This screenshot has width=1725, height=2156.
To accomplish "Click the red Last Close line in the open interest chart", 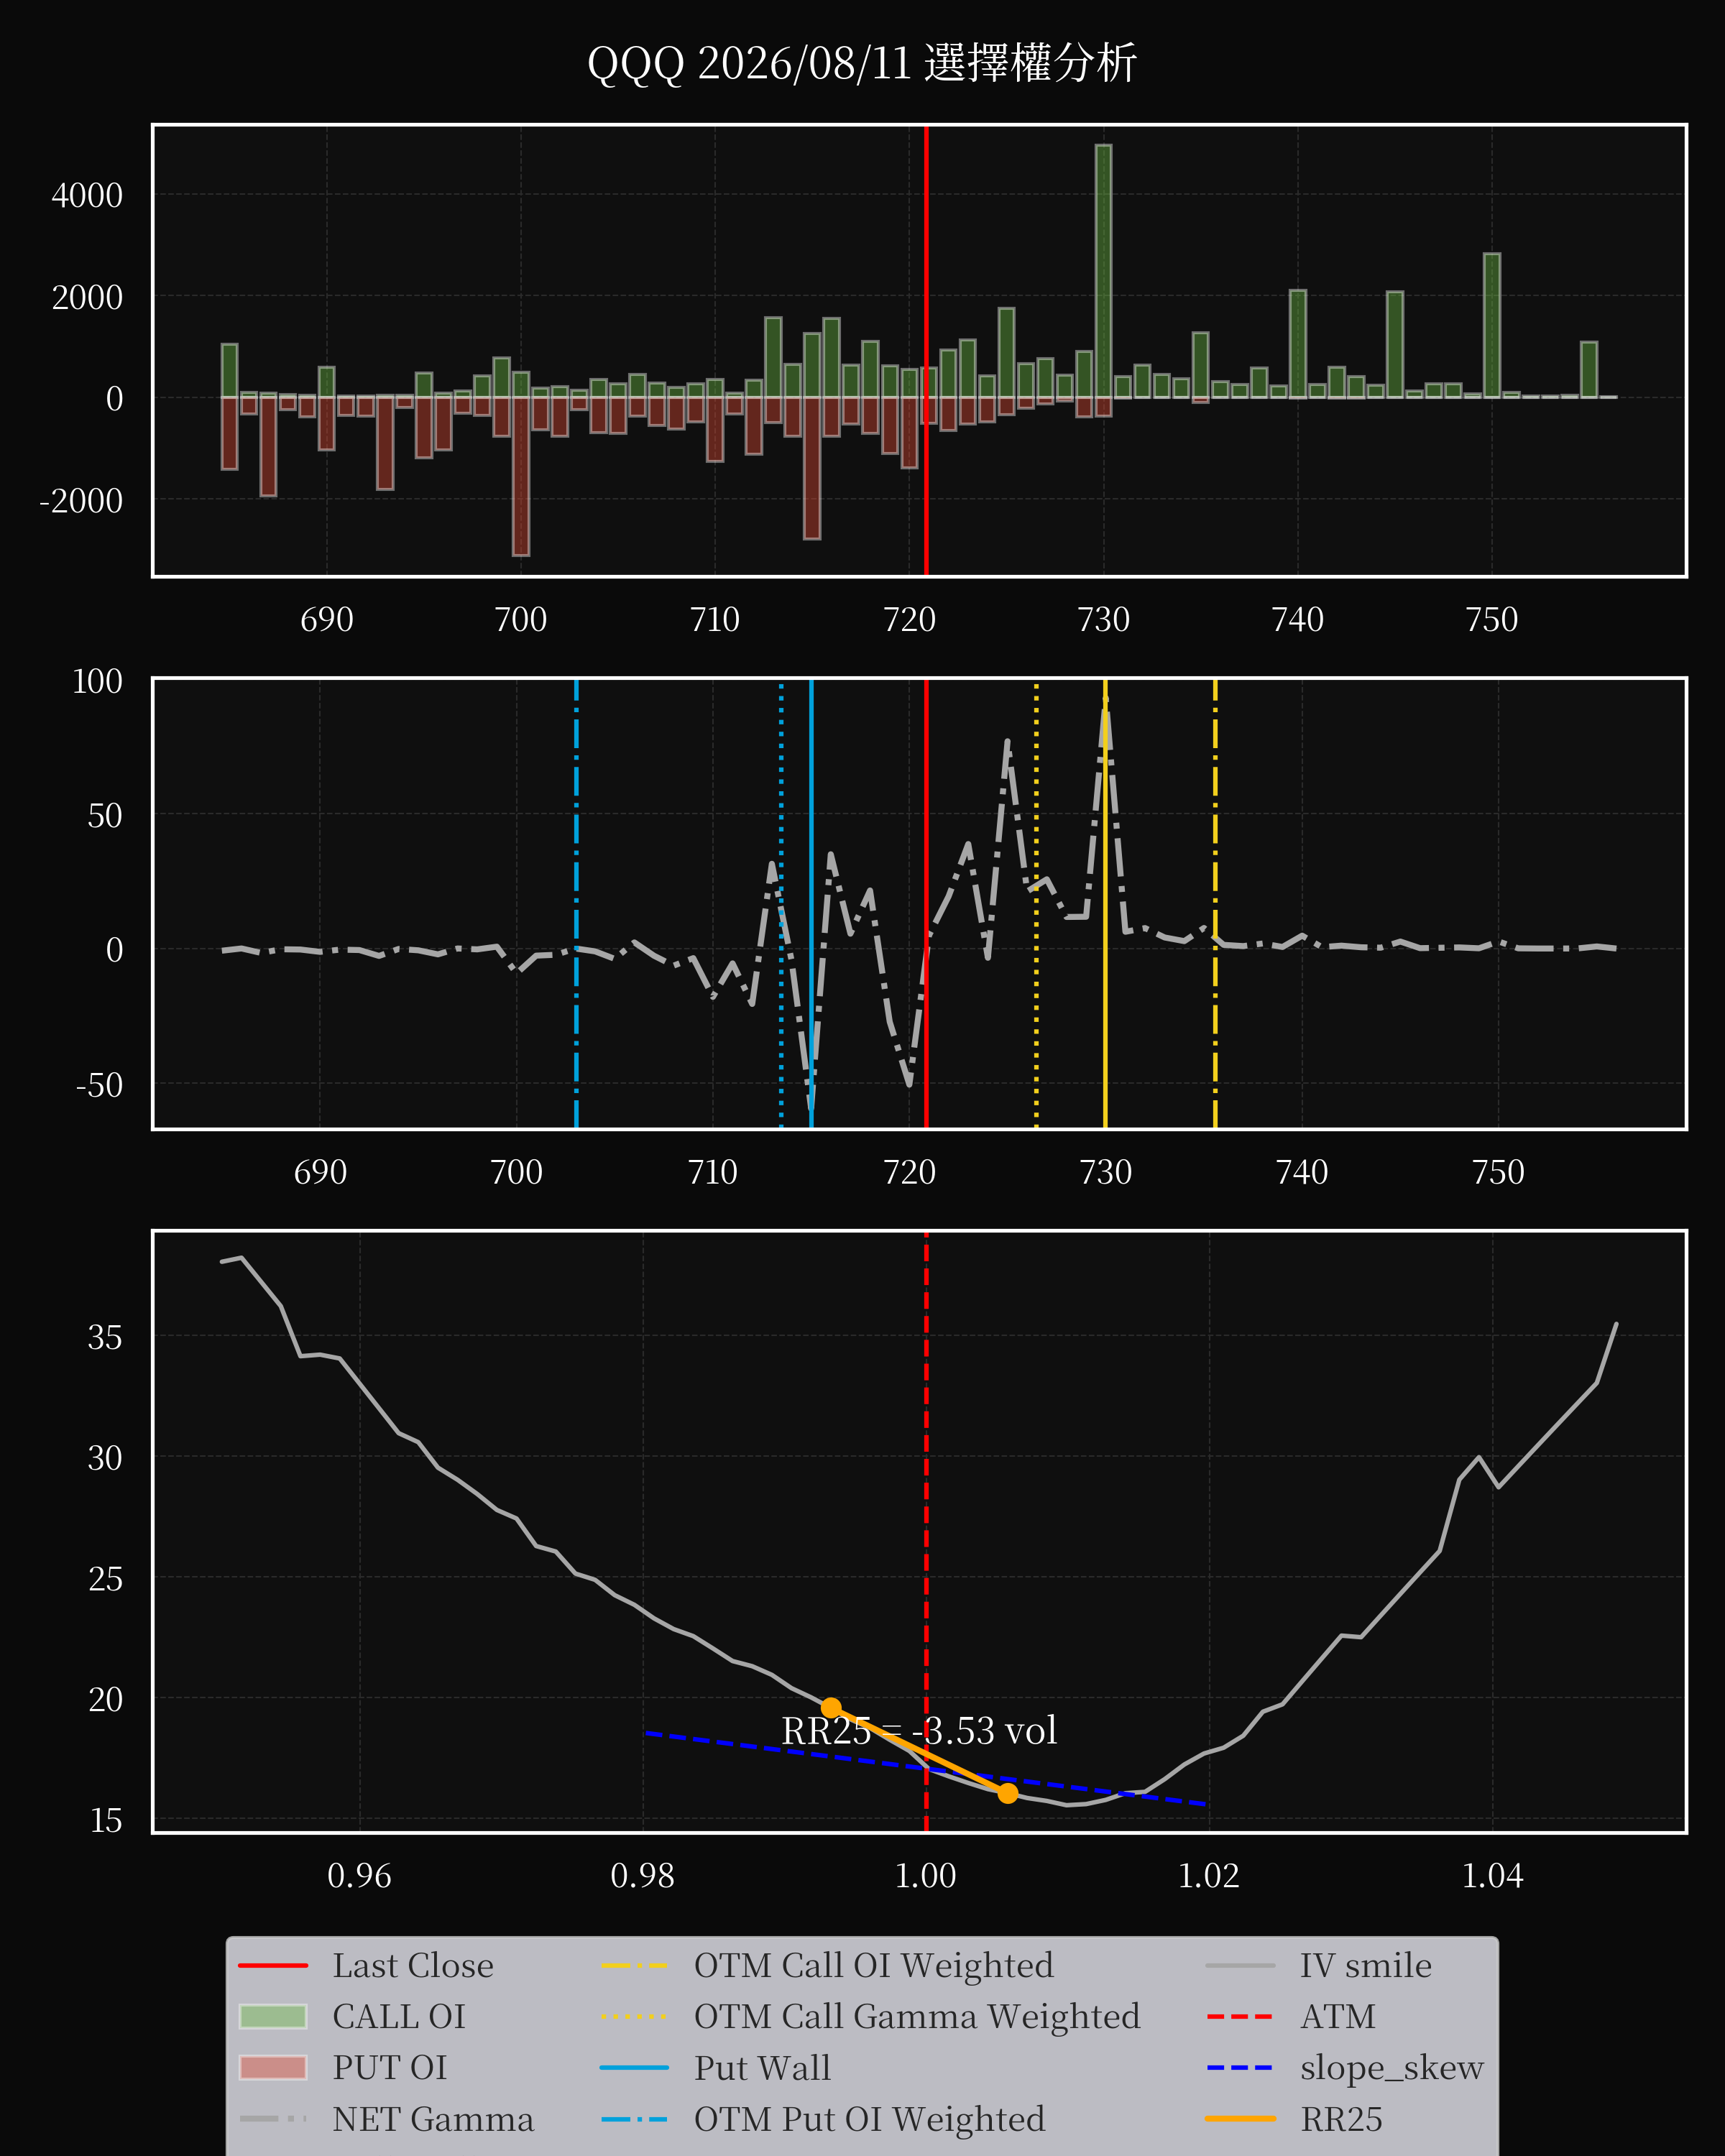I will (926, 350).
